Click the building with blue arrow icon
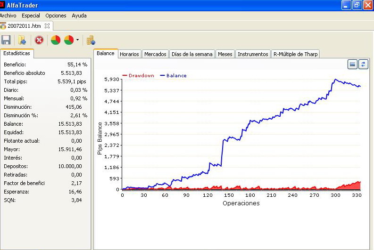Viewport: 374px width, 250px height. pyautogui.click(x=91, y=40)
